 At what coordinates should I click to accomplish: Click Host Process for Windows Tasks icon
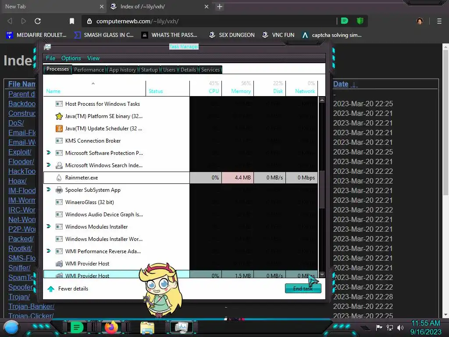tap(59, 104)
